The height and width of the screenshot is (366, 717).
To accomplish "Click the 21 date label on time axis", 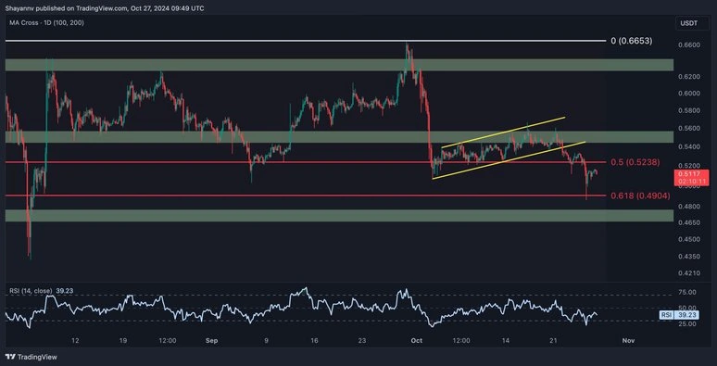I will [x=553, y=341].
